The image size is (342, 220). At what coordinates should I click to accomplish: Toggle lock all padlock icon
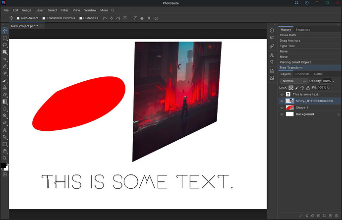308,88
